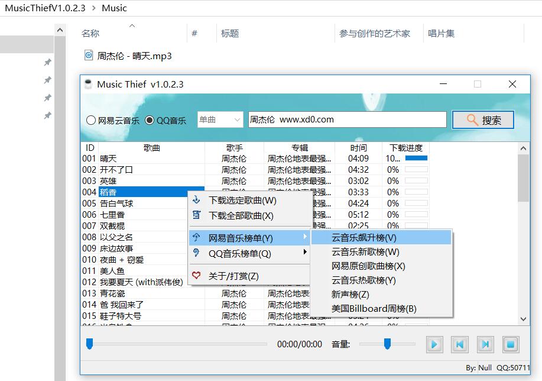
Task: Click the Music Thief title bar app icon
Action: coord(89,84)
